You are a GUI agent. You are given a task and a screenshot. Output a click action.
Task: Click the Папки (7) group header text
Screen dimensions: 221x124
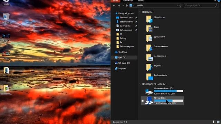[147, 12]
